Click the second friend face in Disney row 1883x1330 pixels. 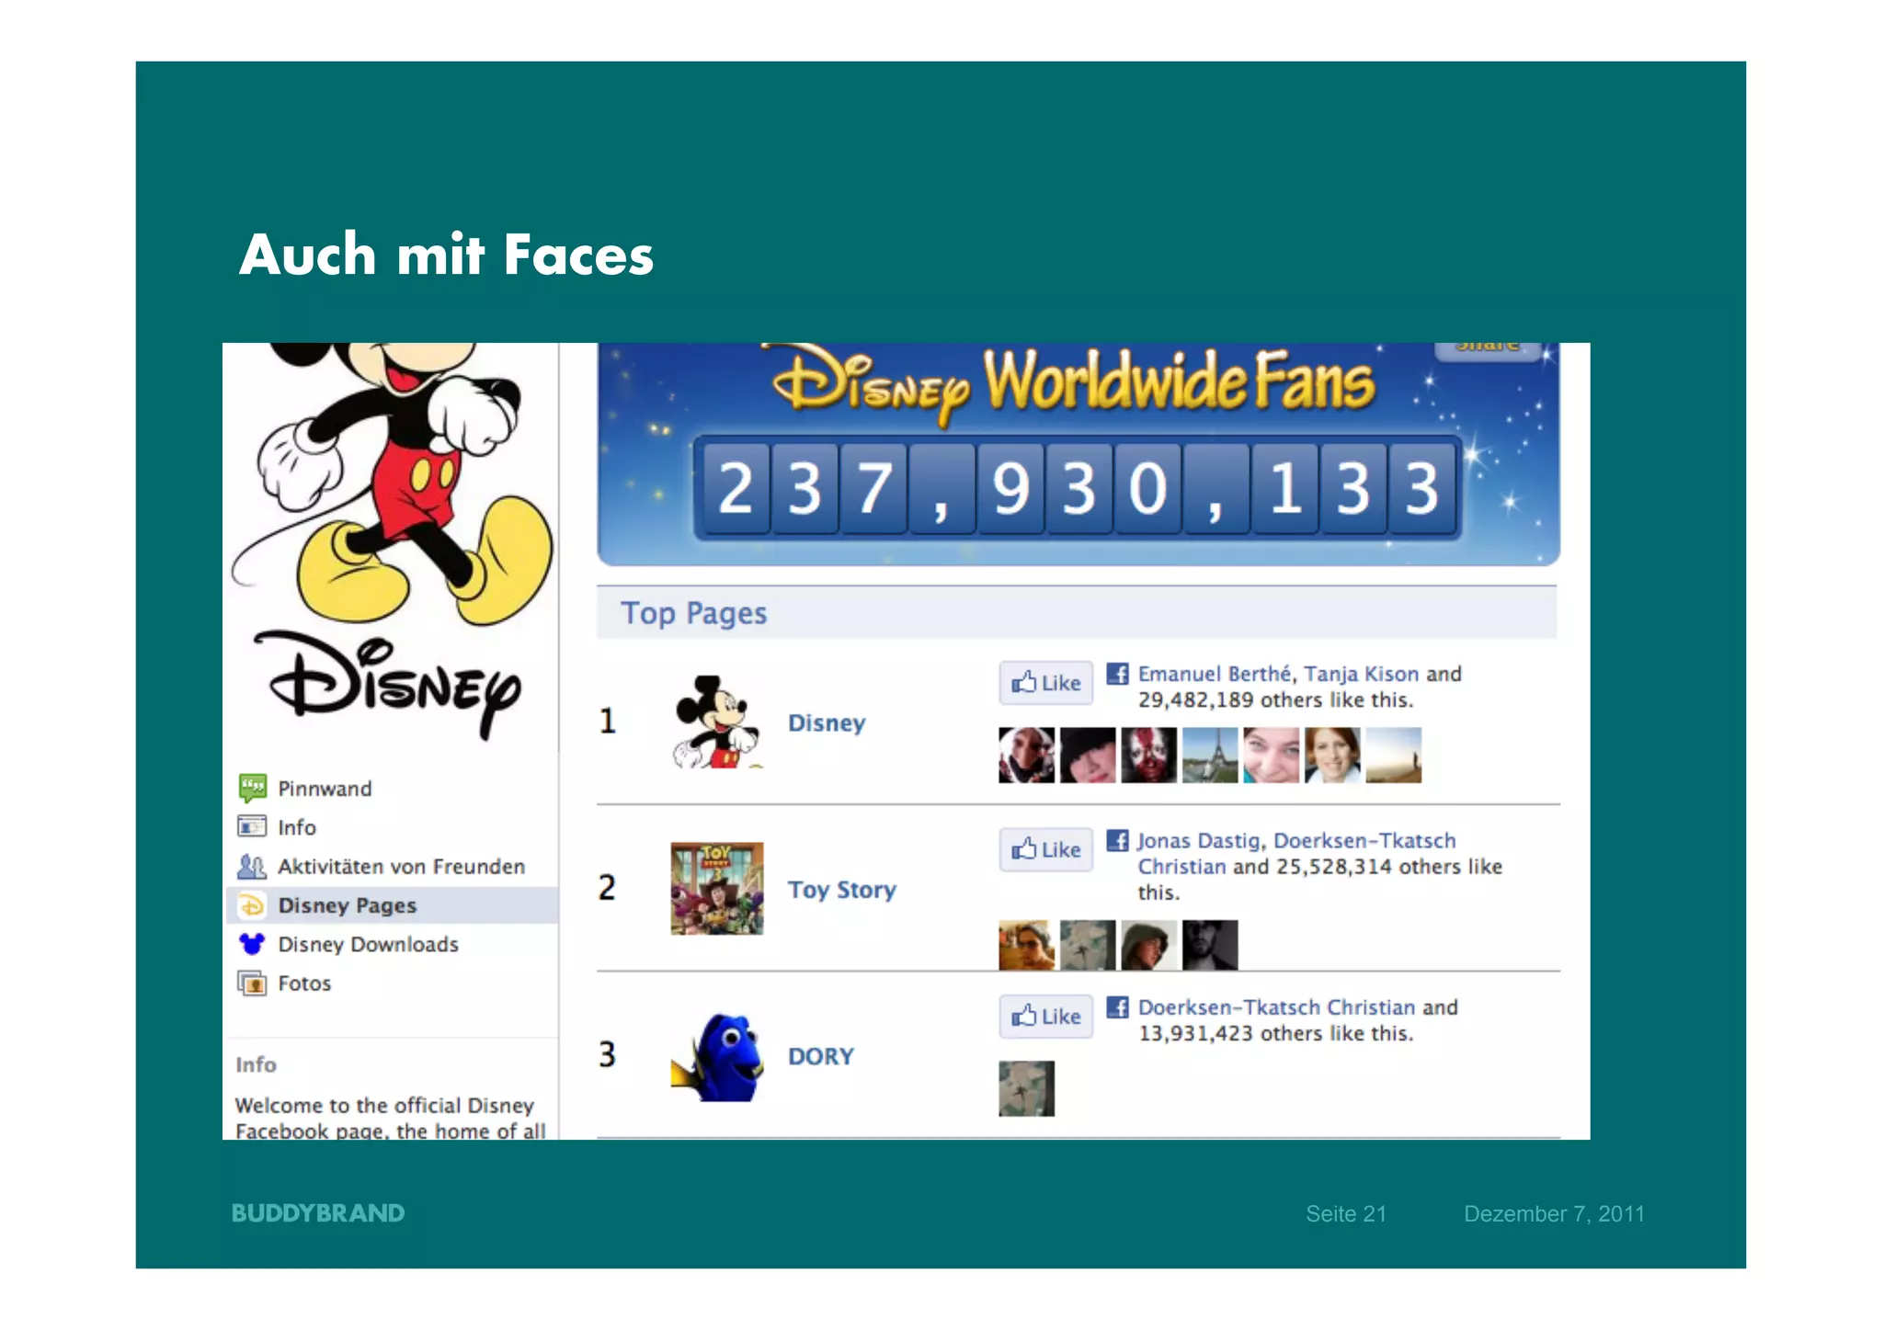tap(1088, 756)
